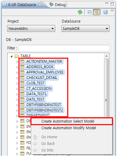
Task: Expand the ACTIONITEM_MASTER table node
Action: [17, 62]
